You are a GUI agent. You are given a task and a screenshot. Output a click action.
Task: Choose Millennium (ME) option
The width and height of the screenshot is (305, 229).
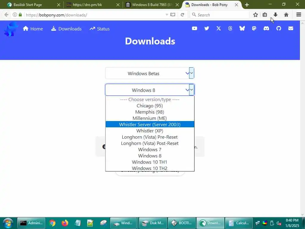click(150, 118)
